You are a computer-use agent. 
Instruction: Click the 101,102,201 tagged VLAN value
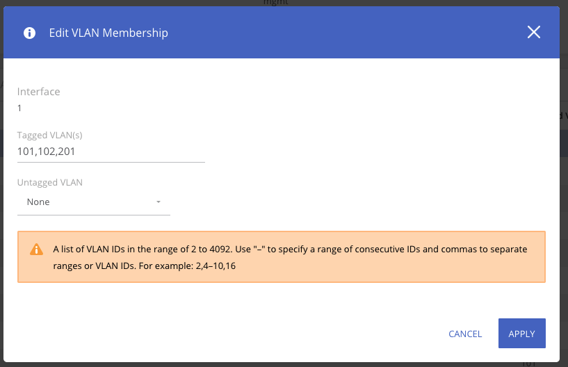[47, 151]
